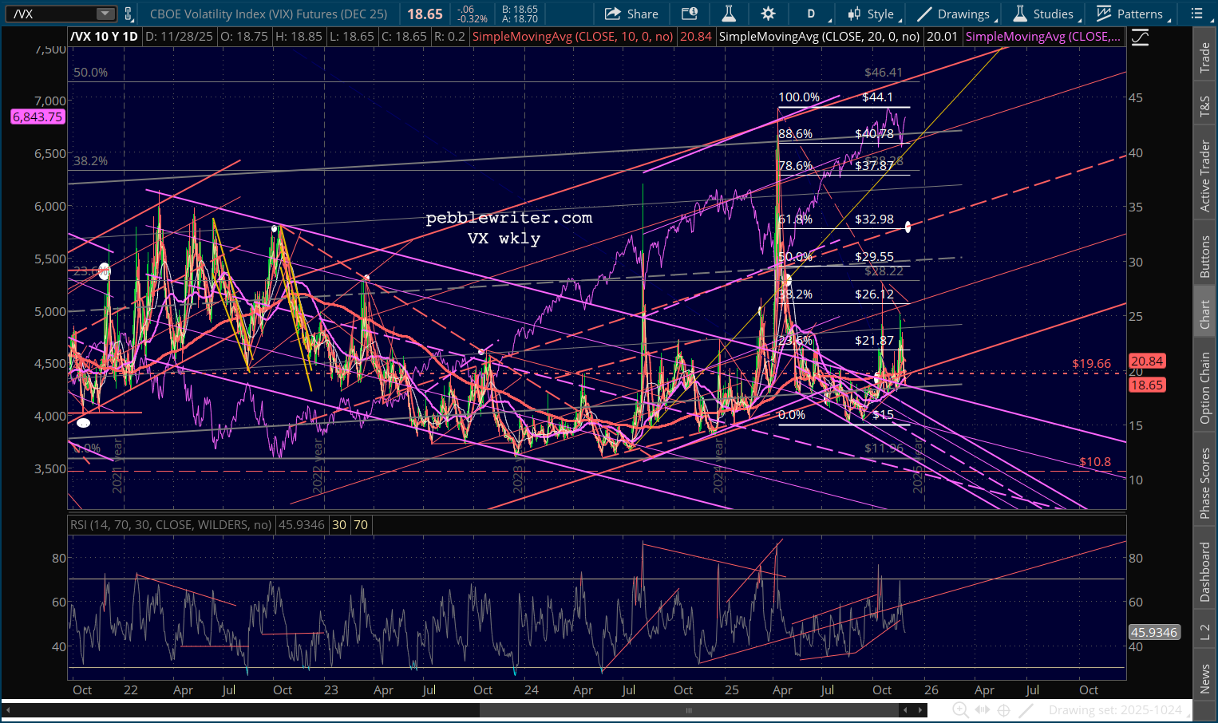Click the horizontal pan arrows icon
The height and width of the screenshot is (723, 1218).
coord(983,709)
